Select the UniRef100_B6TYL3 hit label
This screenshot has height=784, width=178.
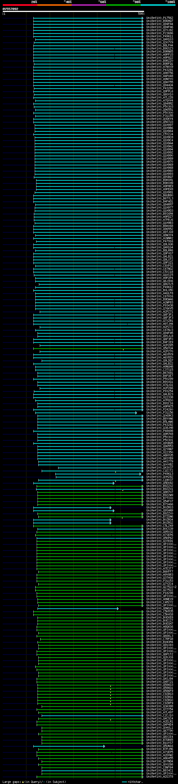[159, 199]
